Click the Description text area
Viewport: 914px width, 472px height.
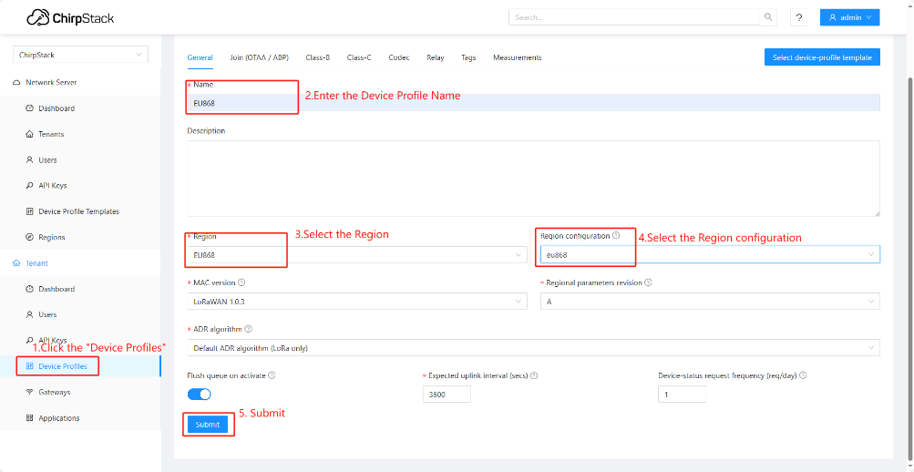[x=534, y=179]
